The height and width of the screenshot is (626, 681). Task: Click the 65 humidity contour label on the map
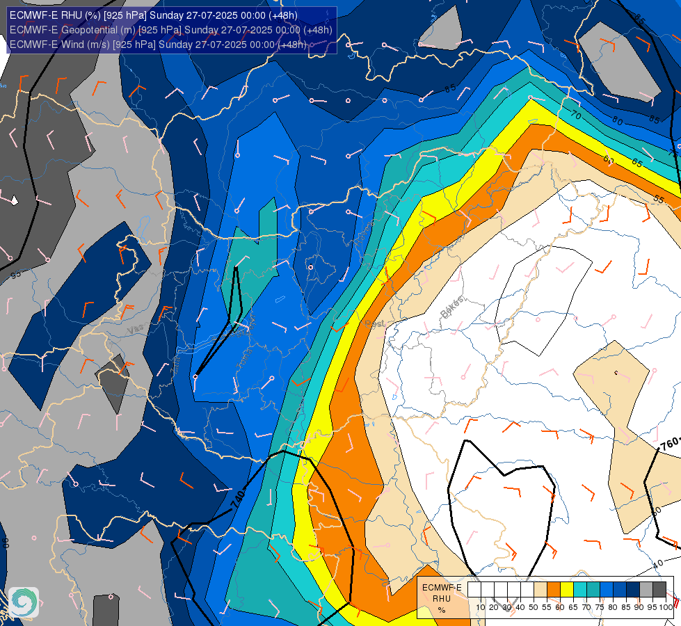tap(636, 163)
